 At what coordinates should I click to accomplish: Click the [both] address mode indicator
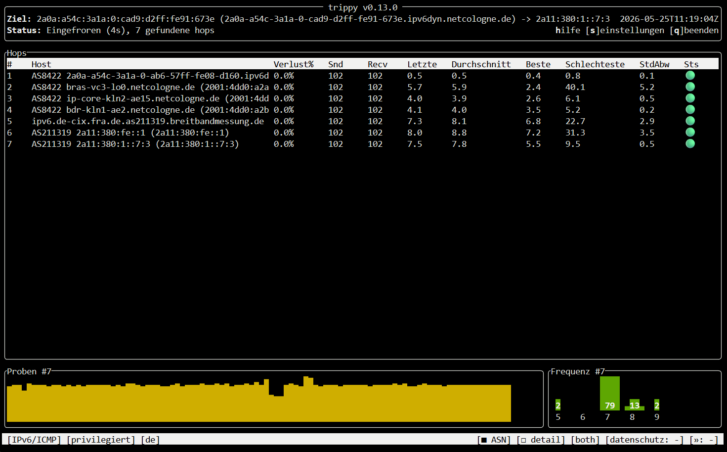click(585, 440)
